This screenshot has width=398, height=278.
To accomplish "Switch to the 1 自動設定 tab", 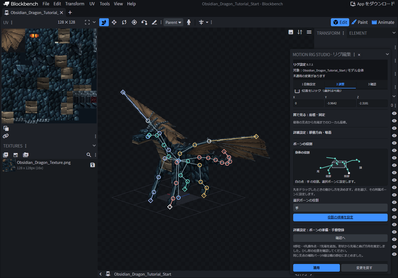I will click(309, 84).
